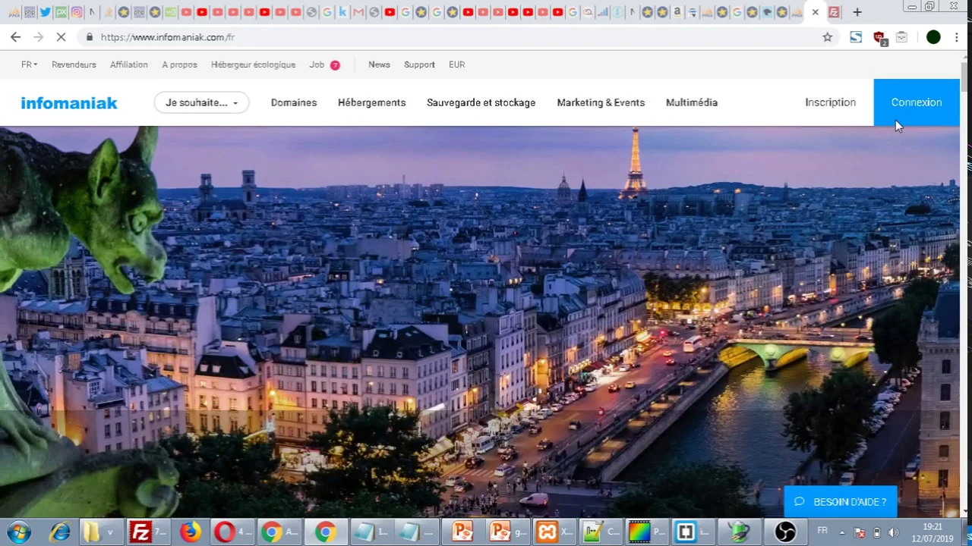Switch to the Amazon tab
The width and height of the screenshot is (972, 546).
(677, 12)
